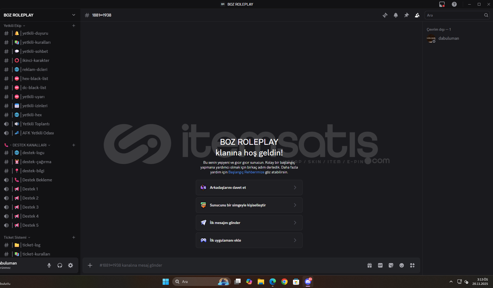The width and height of the screenshot is (493, 288).
Task: Open the Help question mark icon
Action: tap(454, 4)
